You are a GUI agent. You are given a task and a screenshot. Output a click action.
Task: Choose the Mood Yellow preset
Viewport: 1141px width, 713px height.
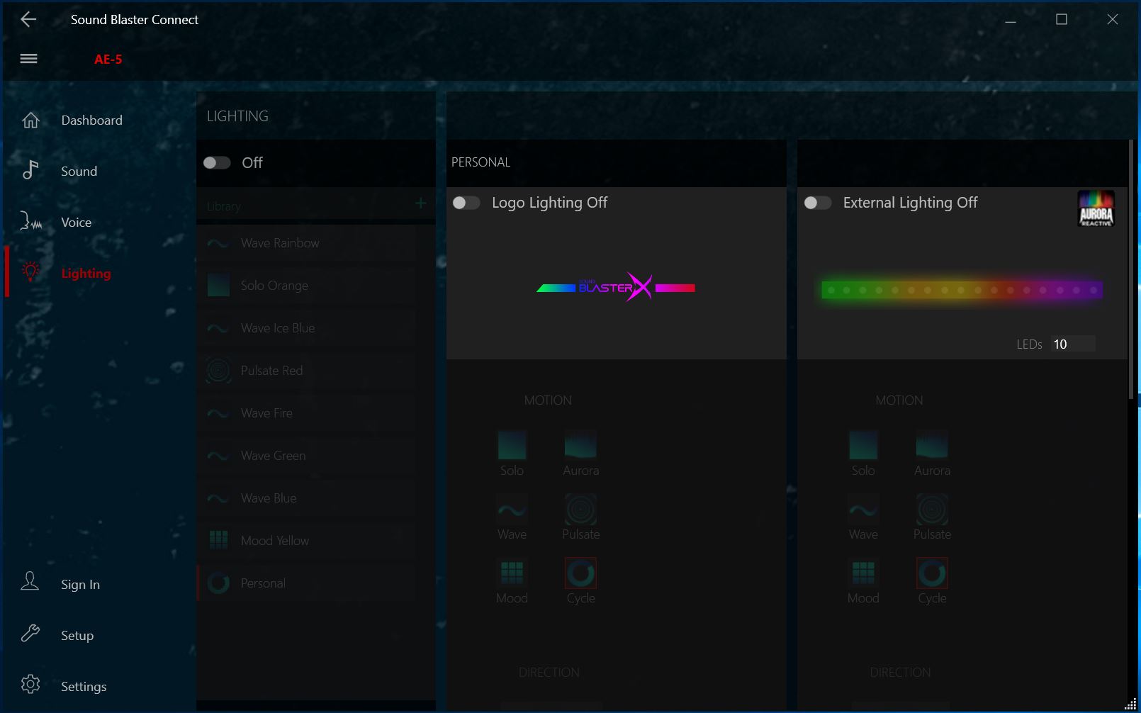308,541
